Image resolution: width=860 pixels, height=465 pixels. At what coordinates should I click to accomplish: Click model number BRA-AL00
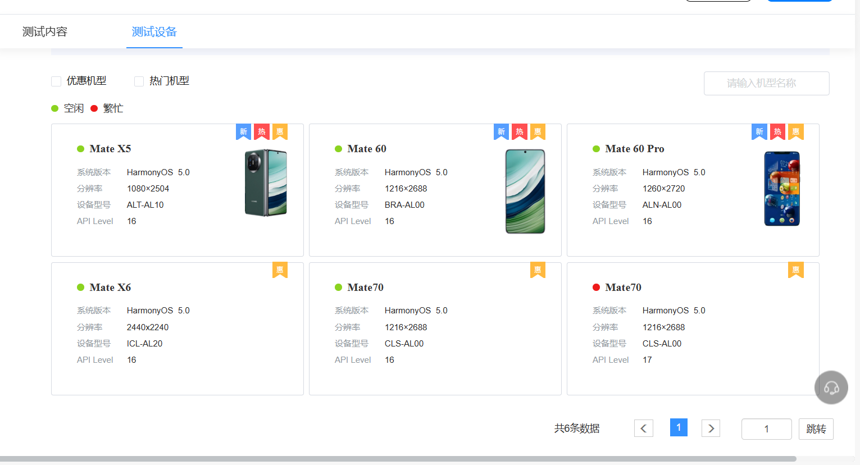(404, 205)
